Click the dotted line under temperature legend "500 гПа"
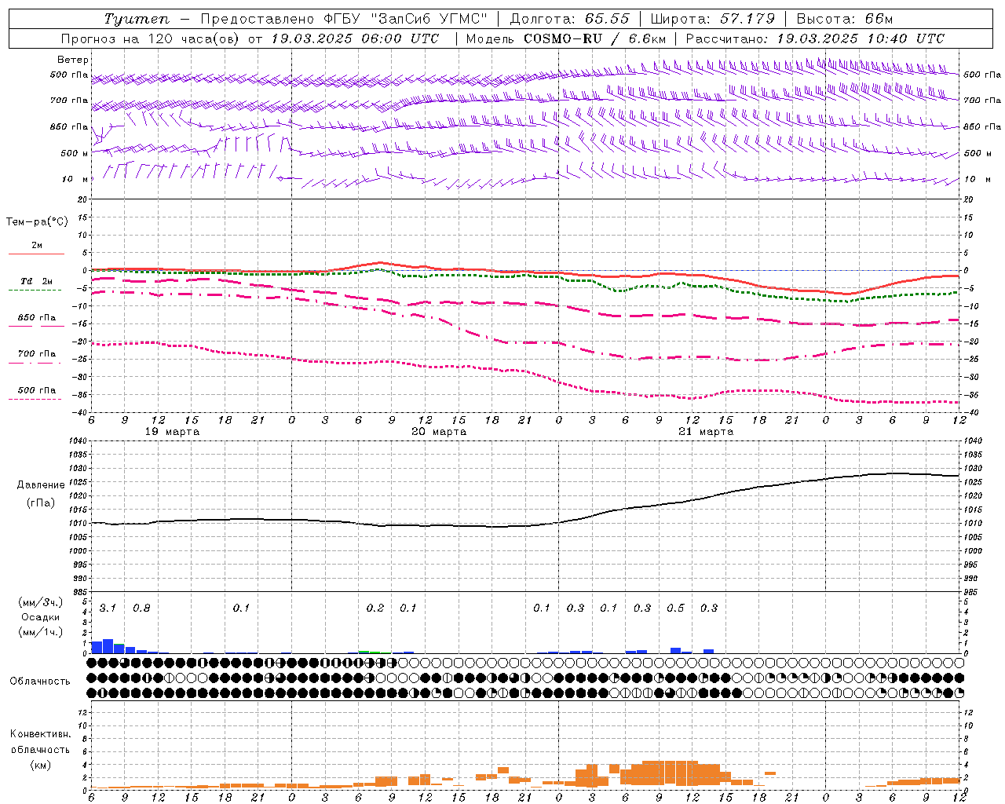The width and height of the screenshot is (1005, 804). tap(35, 400)
